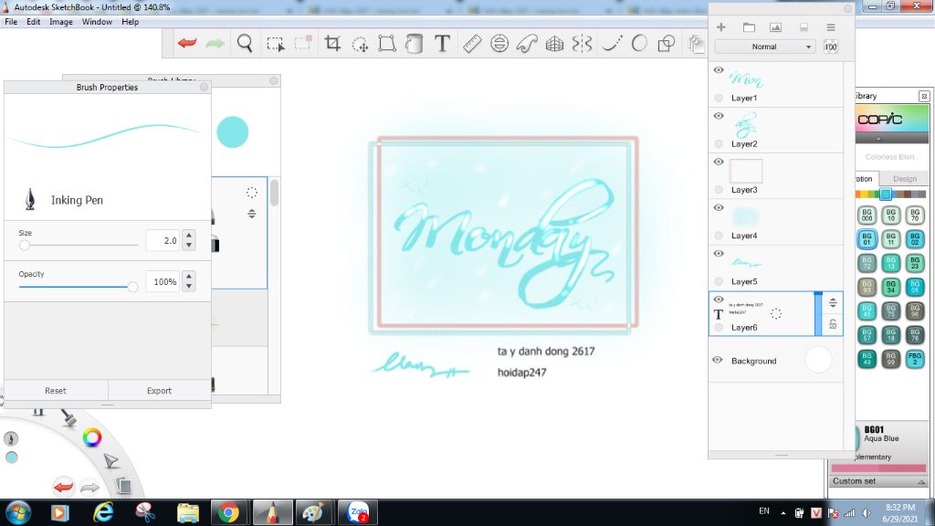Open Internet Explorer from the taskbar

[103, 512]
